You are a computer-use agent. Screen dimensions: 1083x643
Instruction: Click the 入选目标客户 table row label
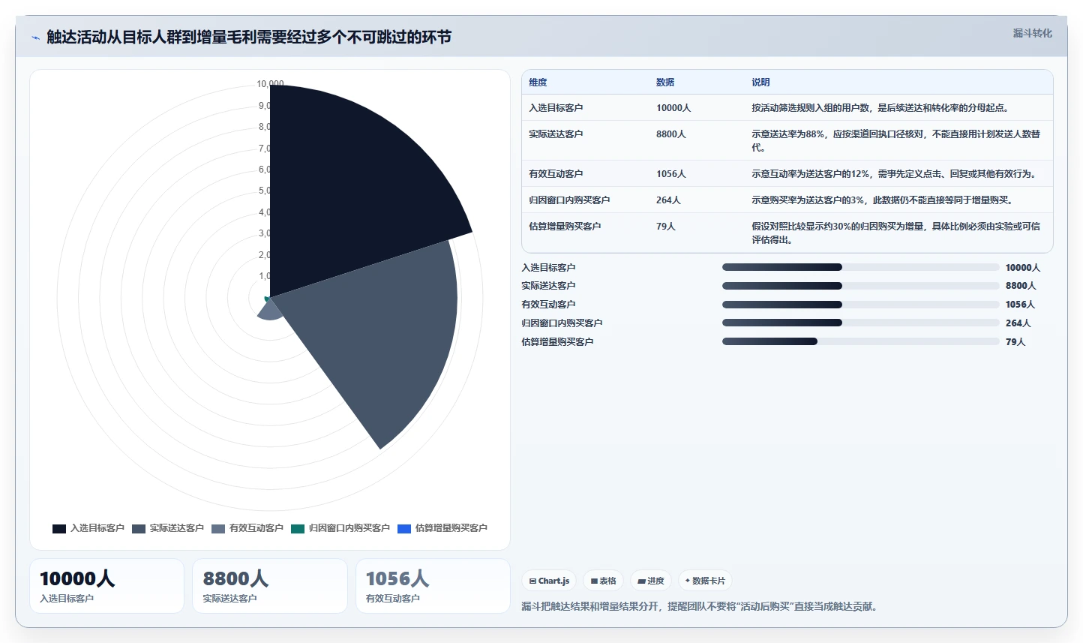coord(556,108)
